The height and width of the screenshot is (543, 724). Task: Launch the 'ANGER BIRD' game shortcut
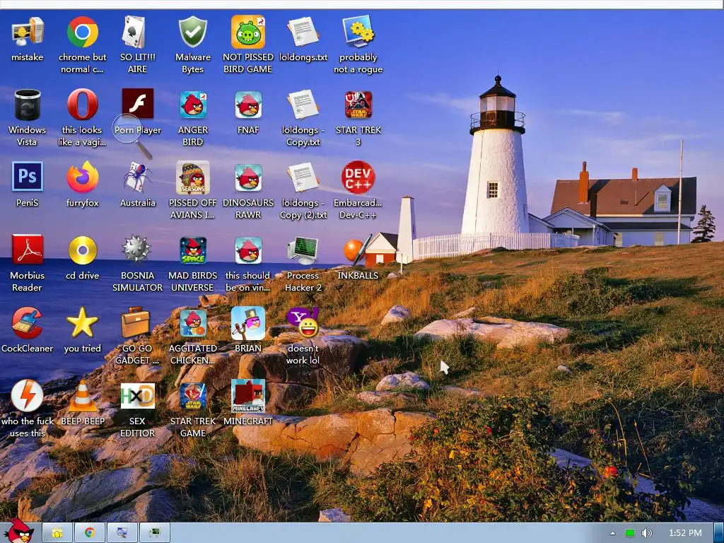click(192, 105)
